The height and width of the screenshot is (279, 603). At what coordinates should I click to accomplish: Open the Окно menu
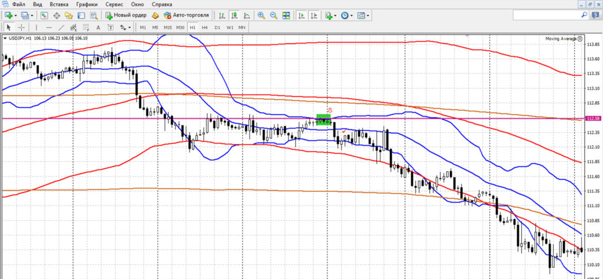tap(138, 4)
